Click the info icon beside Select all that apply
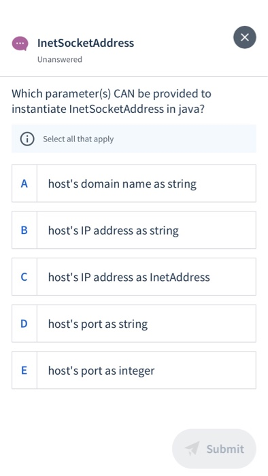 [27, 139]
